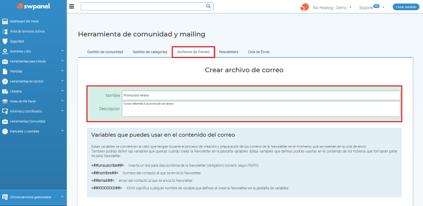Click the Crear archivo de correo heading
Image resolution: width=423 pixels, height=206 pixels.
(244, 70)
